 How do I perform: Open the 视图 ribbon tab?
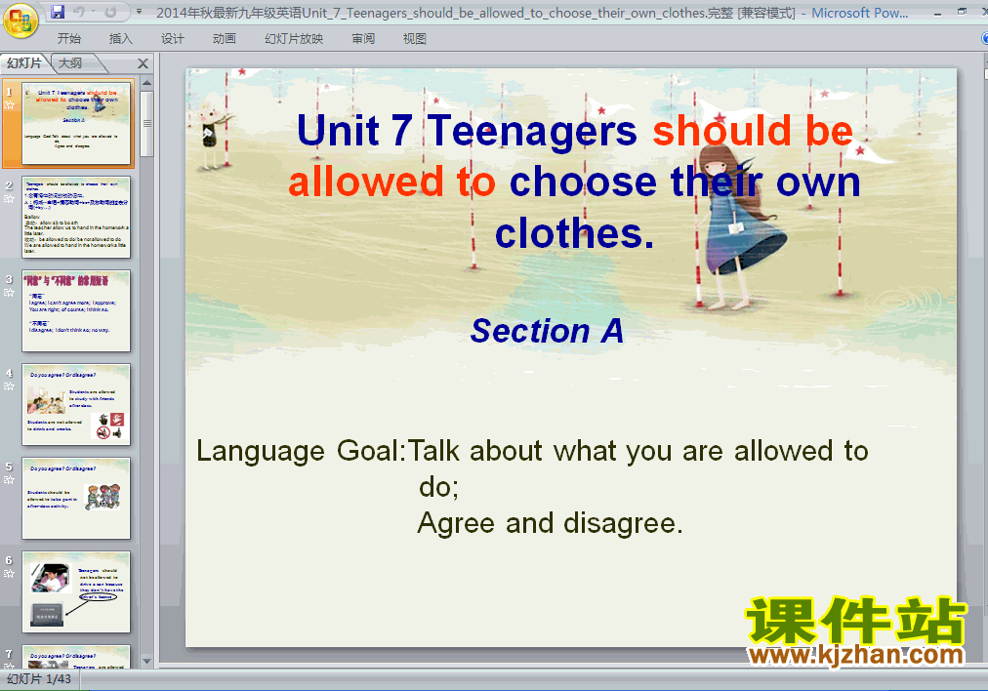(x=415, y=38)
